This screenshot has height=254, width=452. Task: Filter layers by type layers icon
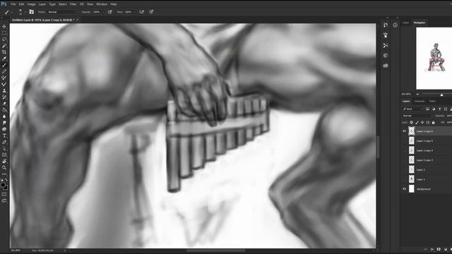coord(439,109)
